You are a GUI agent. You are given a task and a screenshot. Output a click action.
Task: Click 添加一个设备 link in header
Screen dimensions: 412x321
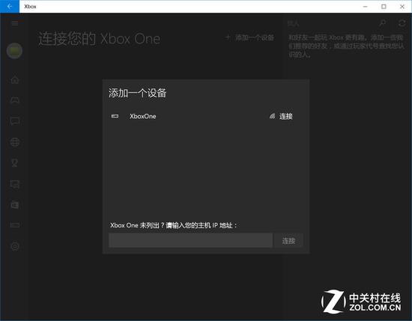(250, 38)
